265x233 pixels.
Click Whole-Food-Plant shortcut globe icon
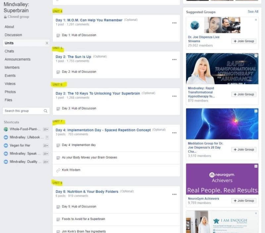click(6, 129)
